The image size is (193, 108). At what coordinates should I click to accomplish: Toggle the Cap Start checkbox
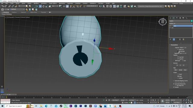[178, 57]
